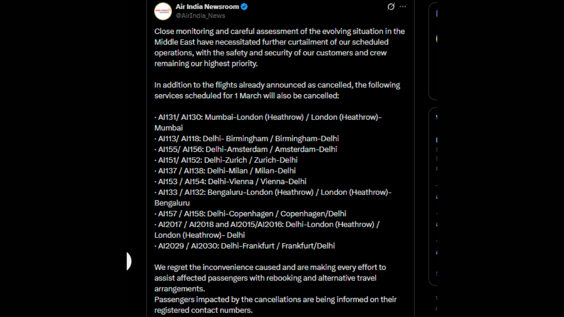Open the @AirIndia_News handle link
The height and width of the screenshot is (317, 564).
(x=200, y=15)
